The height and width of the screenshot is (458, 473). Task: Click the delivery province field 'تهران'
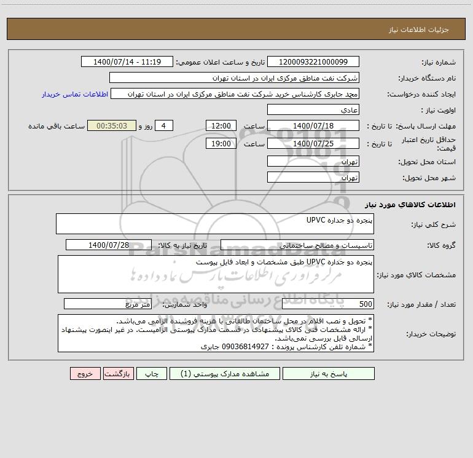coord(313,161)
